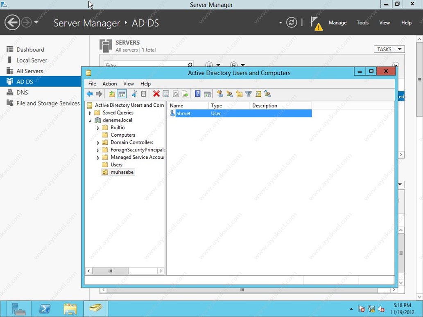
Task: Click the Cut scissors icon
Action: click(134, 94)
